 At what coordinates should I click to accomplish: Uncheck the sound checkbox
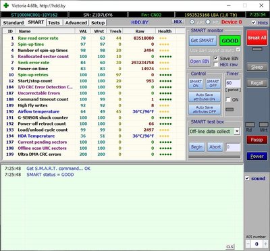coord(247,178)
